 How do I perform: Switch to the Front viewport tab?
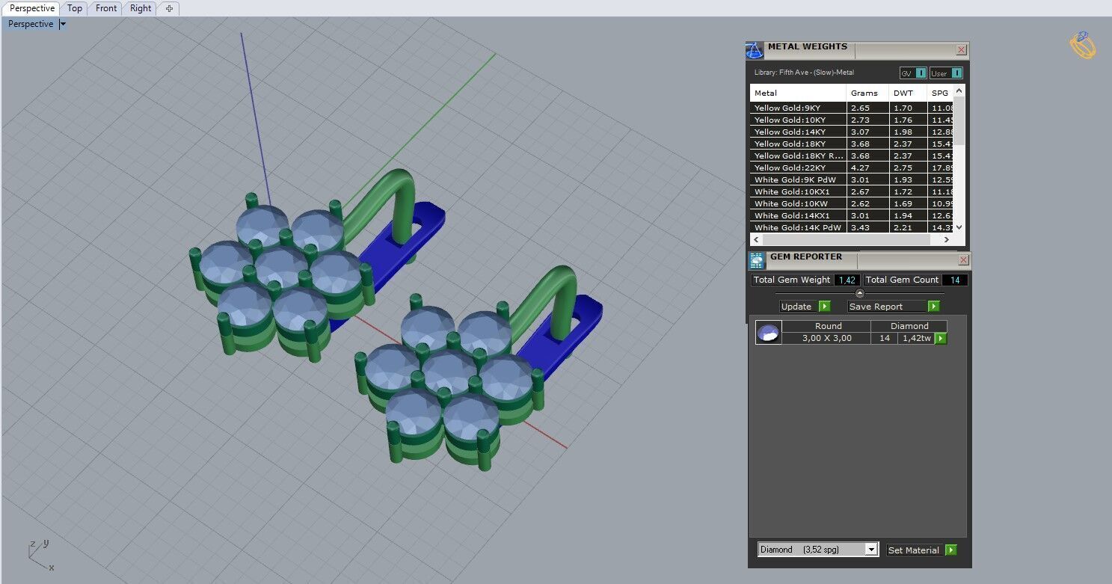pos(106,8)
